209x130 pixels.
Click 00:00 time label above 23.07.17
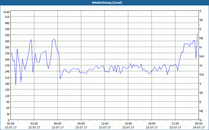(10, 124)
